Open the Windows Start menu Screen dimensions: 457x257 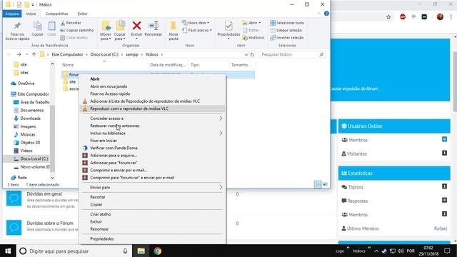(x=8, y=251)
